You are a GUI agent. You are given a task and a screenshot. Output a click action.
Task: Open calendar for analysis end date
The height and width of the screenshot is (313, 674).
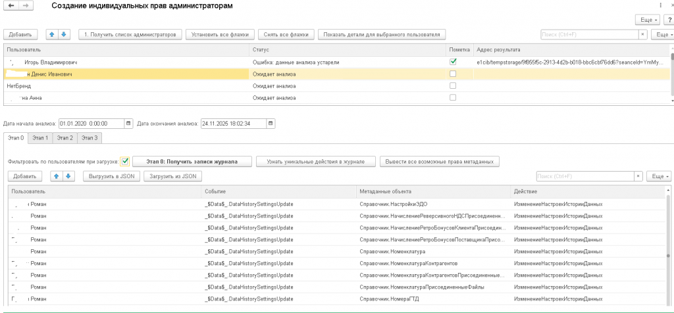[271, 123]
